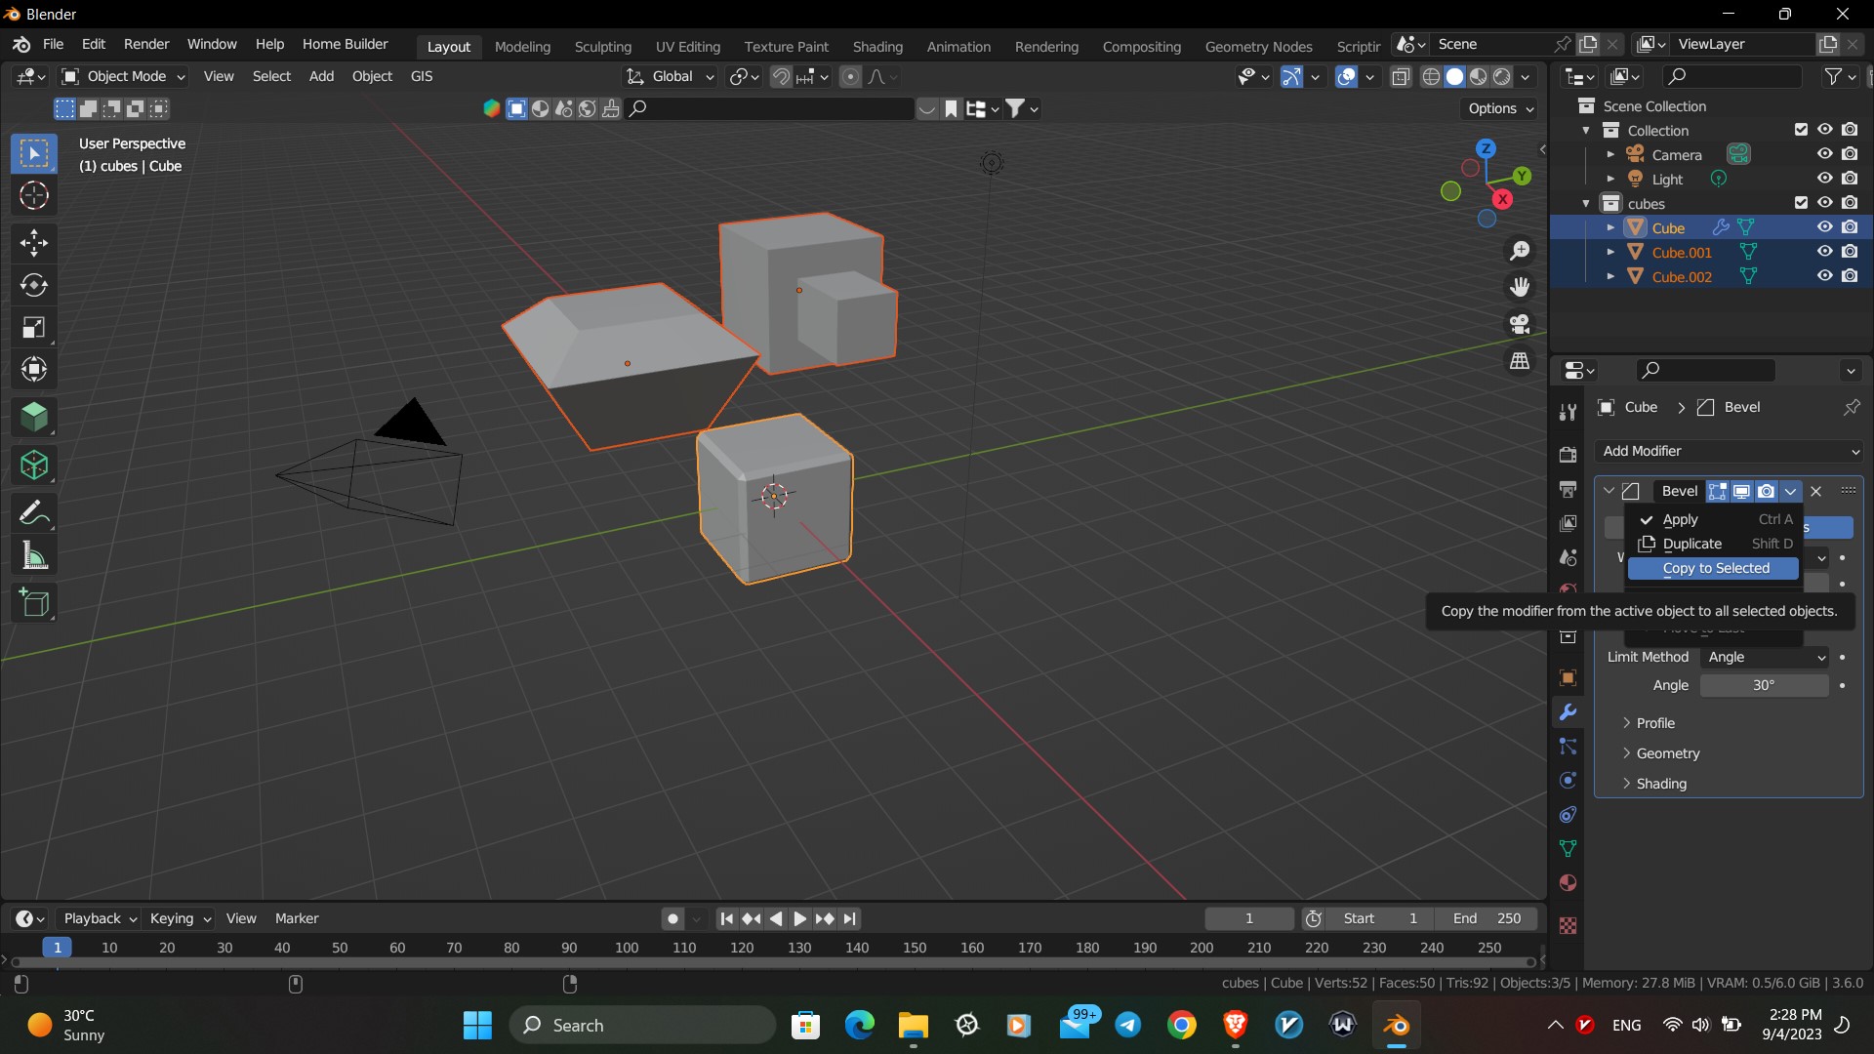Viewport: 1874px width, 1054px height.
Task: Hide Cube.001 in viewport
Action: pos(1824,252)
